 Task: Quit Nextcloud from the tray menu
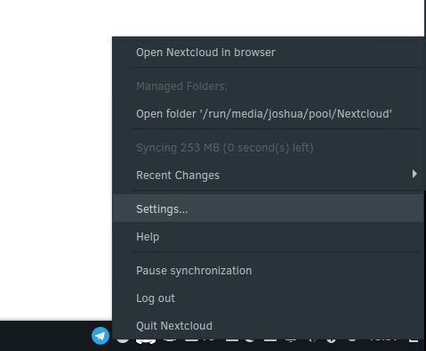tap(269, 326)
